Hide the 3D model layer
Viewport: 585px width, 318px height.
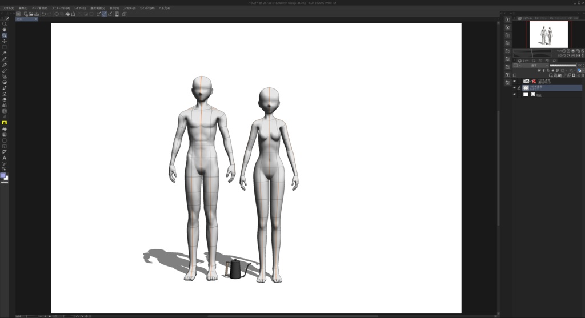coord(515,81)
